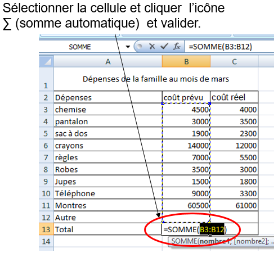Select the cell with Montres label
Viewport: 278px width, 257px height.
(108, 205)
